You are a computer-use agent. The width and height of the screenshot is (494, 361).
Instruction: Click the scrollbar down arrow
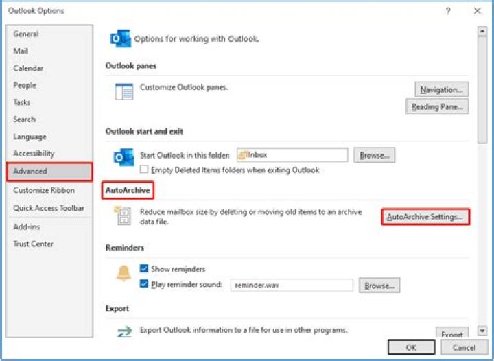[x=482, y=331]
